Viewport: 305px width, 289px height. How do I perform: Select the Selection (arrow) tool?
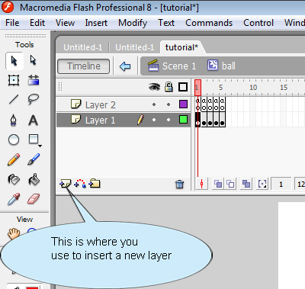click(14, 61)
